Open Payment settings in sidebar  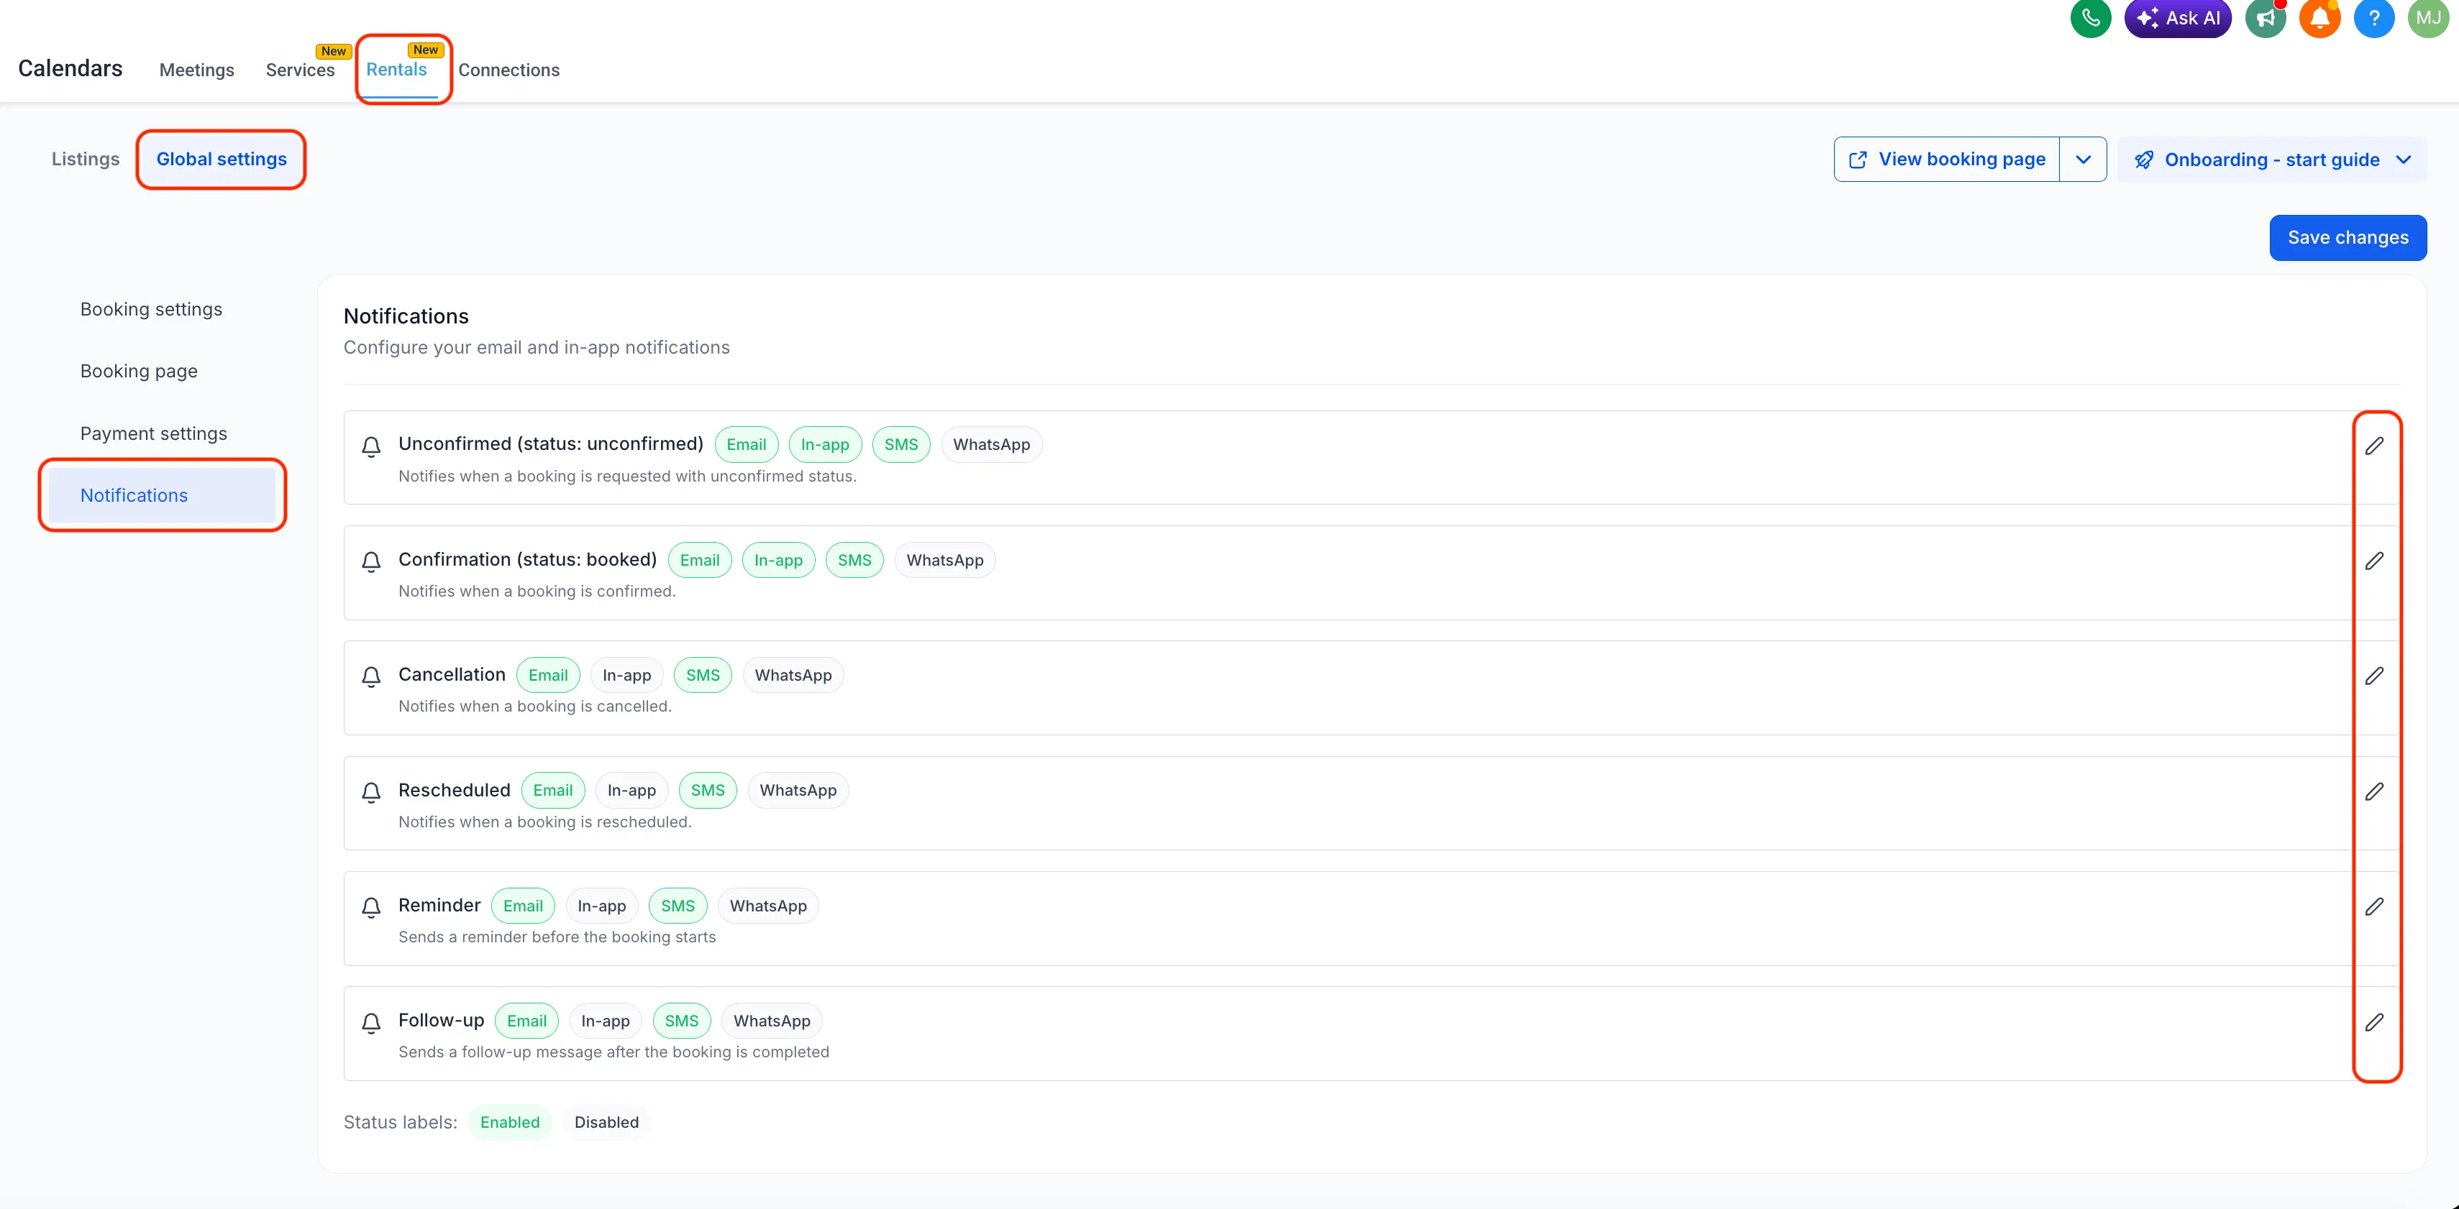pyautogui.click(x=152, y=433)
